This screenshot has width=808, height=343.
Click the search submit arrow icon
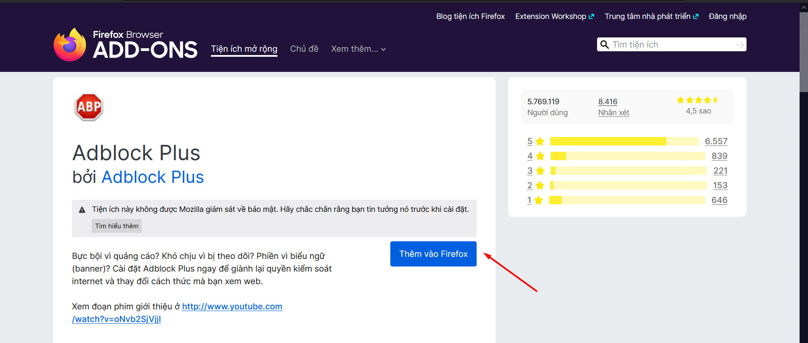pyautogui.click(x=740, y=45)
